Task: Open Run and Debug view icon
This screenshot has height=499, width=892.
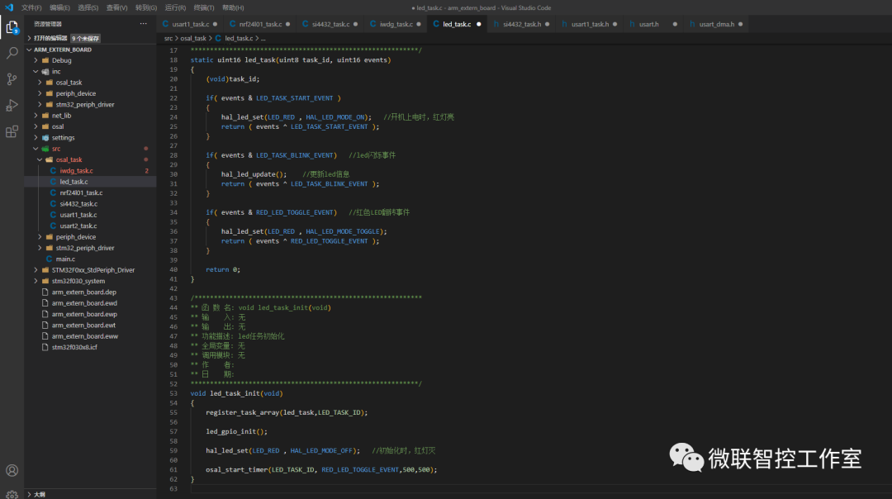Action: [12, 105]
